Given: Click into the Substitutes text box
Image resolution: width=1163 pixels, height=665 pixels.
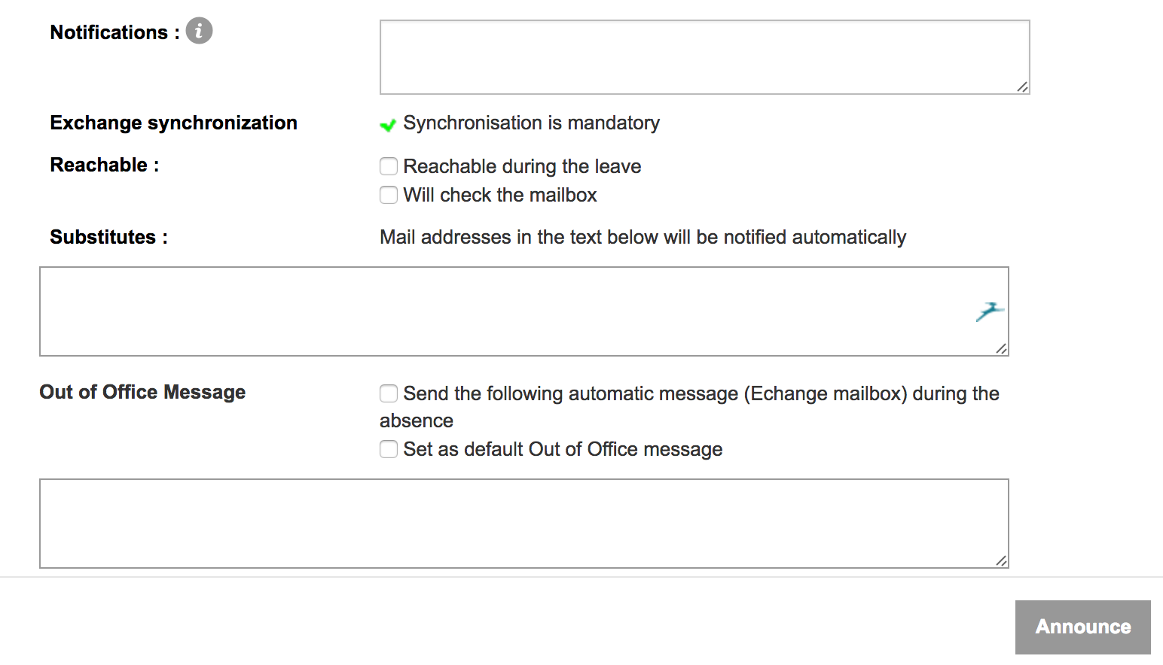Looking at the screenshot, I should click(x=505, y=311).
